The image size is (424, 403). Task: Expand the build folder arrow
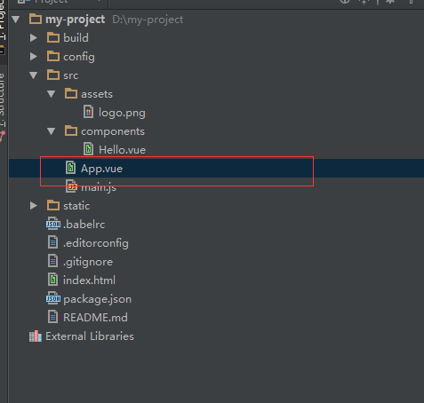coord(34,38)
